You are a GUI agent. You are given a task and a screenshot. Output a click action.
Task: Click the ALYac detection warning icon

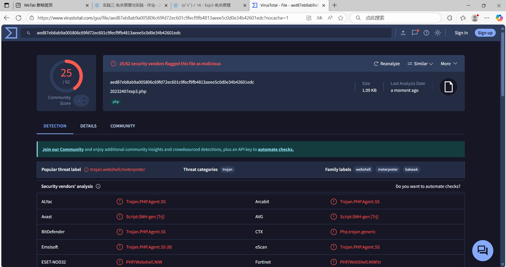click(120, 202)
